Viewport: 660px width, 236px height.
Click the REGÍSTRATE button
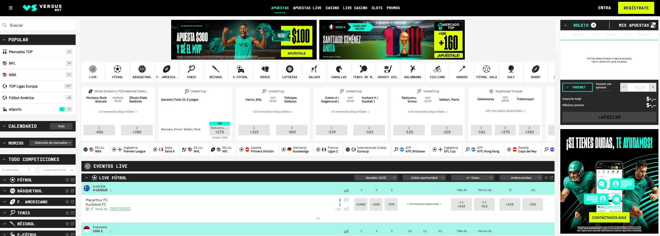(636, 8)
